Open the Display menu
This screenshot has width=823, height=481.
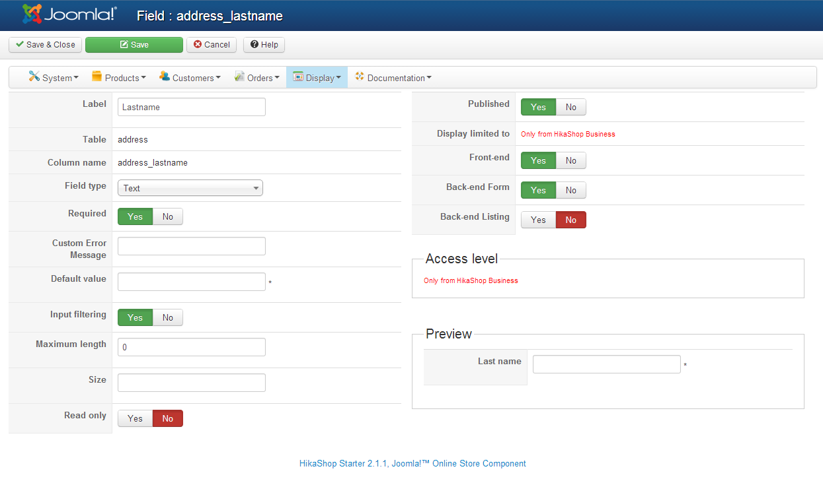[x=317, y=77]
